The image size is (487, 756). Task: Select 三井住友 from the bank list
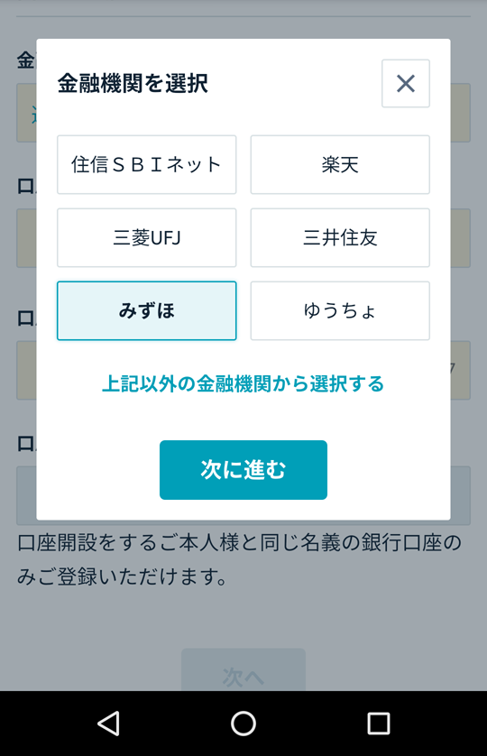point(340,237)
